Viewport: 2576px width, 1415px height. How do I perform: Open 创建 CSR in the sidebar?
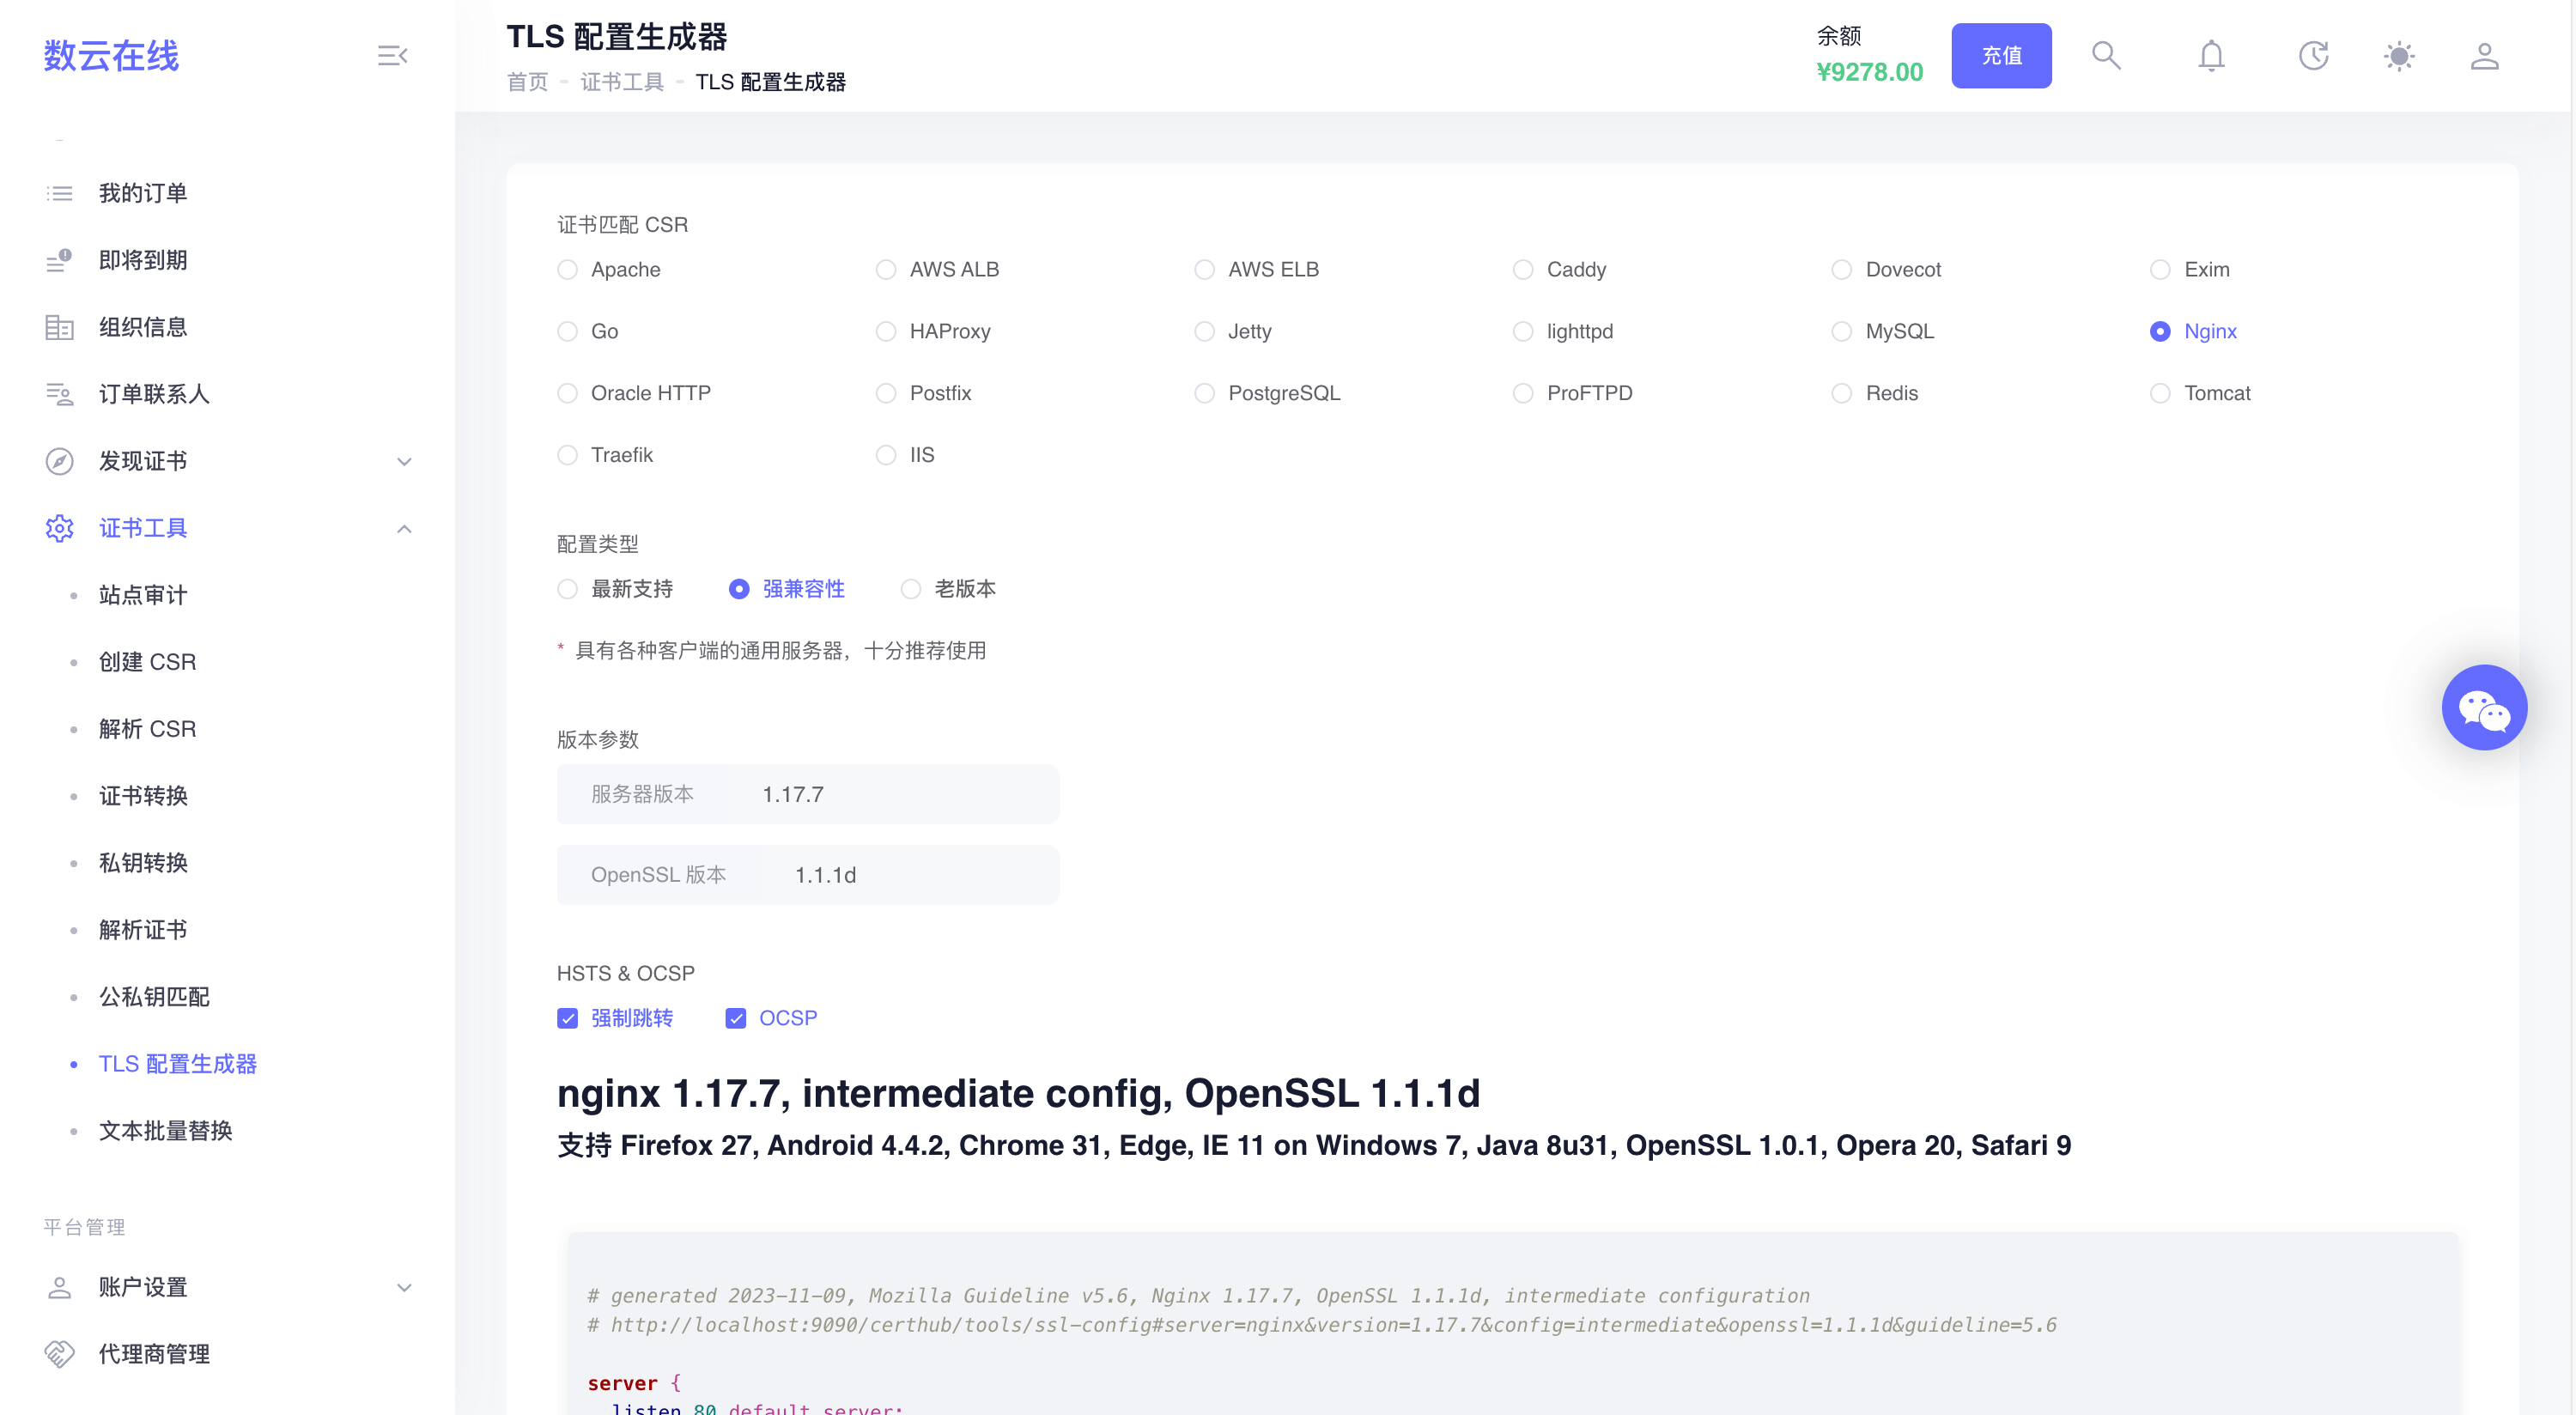pyautogui.click(x=147, y=662)
